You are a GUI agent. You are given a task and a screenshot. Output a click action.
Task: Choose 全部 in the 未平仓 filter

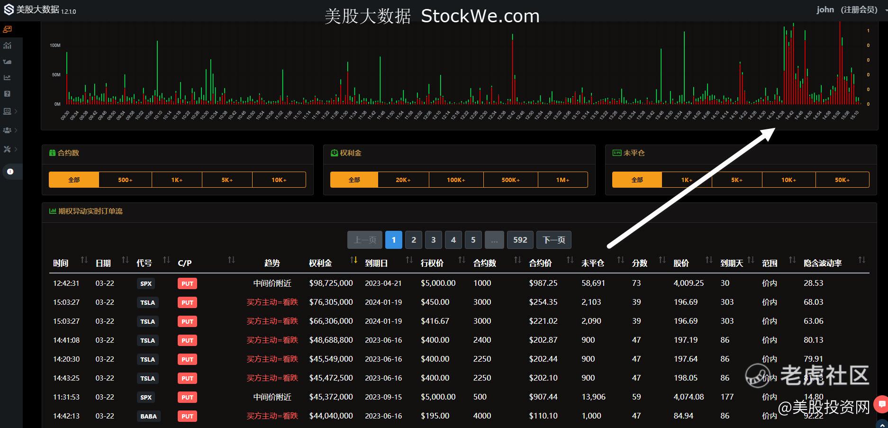(x=637, y=180)
